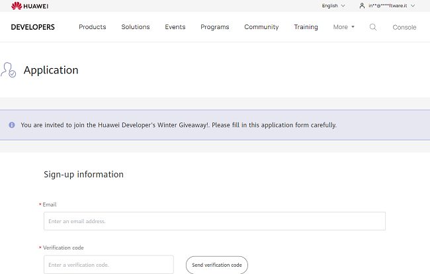
Task: Click the Sign-up information heading
Action: tap(83, 175)
